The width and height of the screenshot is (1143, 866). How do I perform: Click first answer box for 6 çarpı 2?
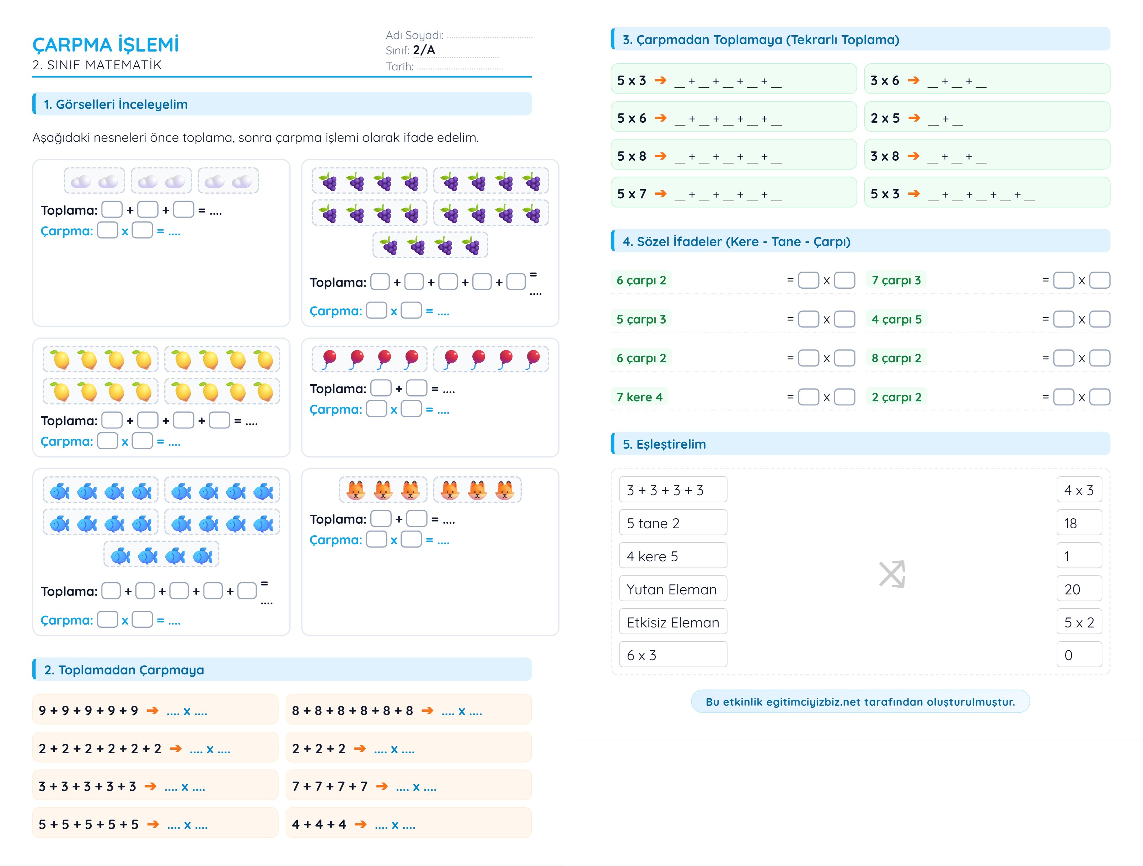808,280
